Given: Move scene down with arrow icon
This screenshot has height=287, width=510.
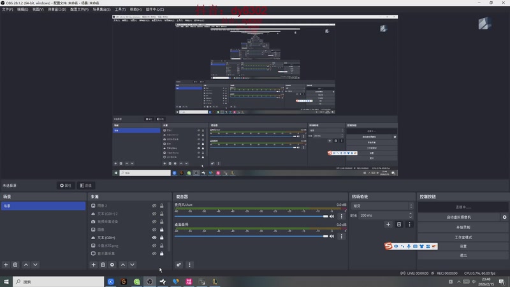Looking at the screenshot, I should [x=35, y=265].
